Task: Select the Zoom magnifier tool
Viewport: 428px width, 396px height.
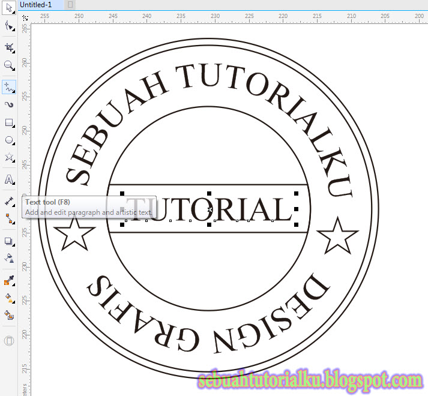Action: coord(9,65)
